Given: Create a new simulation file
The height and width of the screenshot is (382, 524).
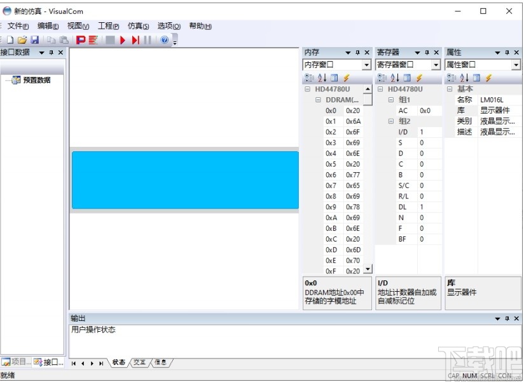Looking at the screenshot, I should 10,39.
